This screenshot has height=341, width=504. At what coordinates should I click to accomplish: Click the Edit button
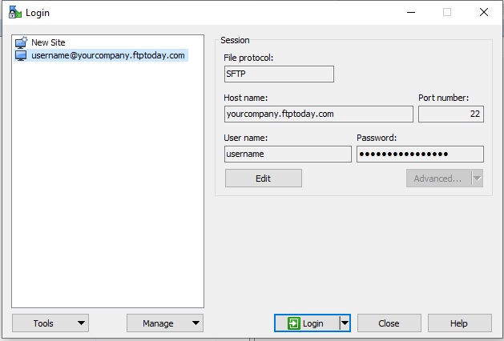(264, 179)
